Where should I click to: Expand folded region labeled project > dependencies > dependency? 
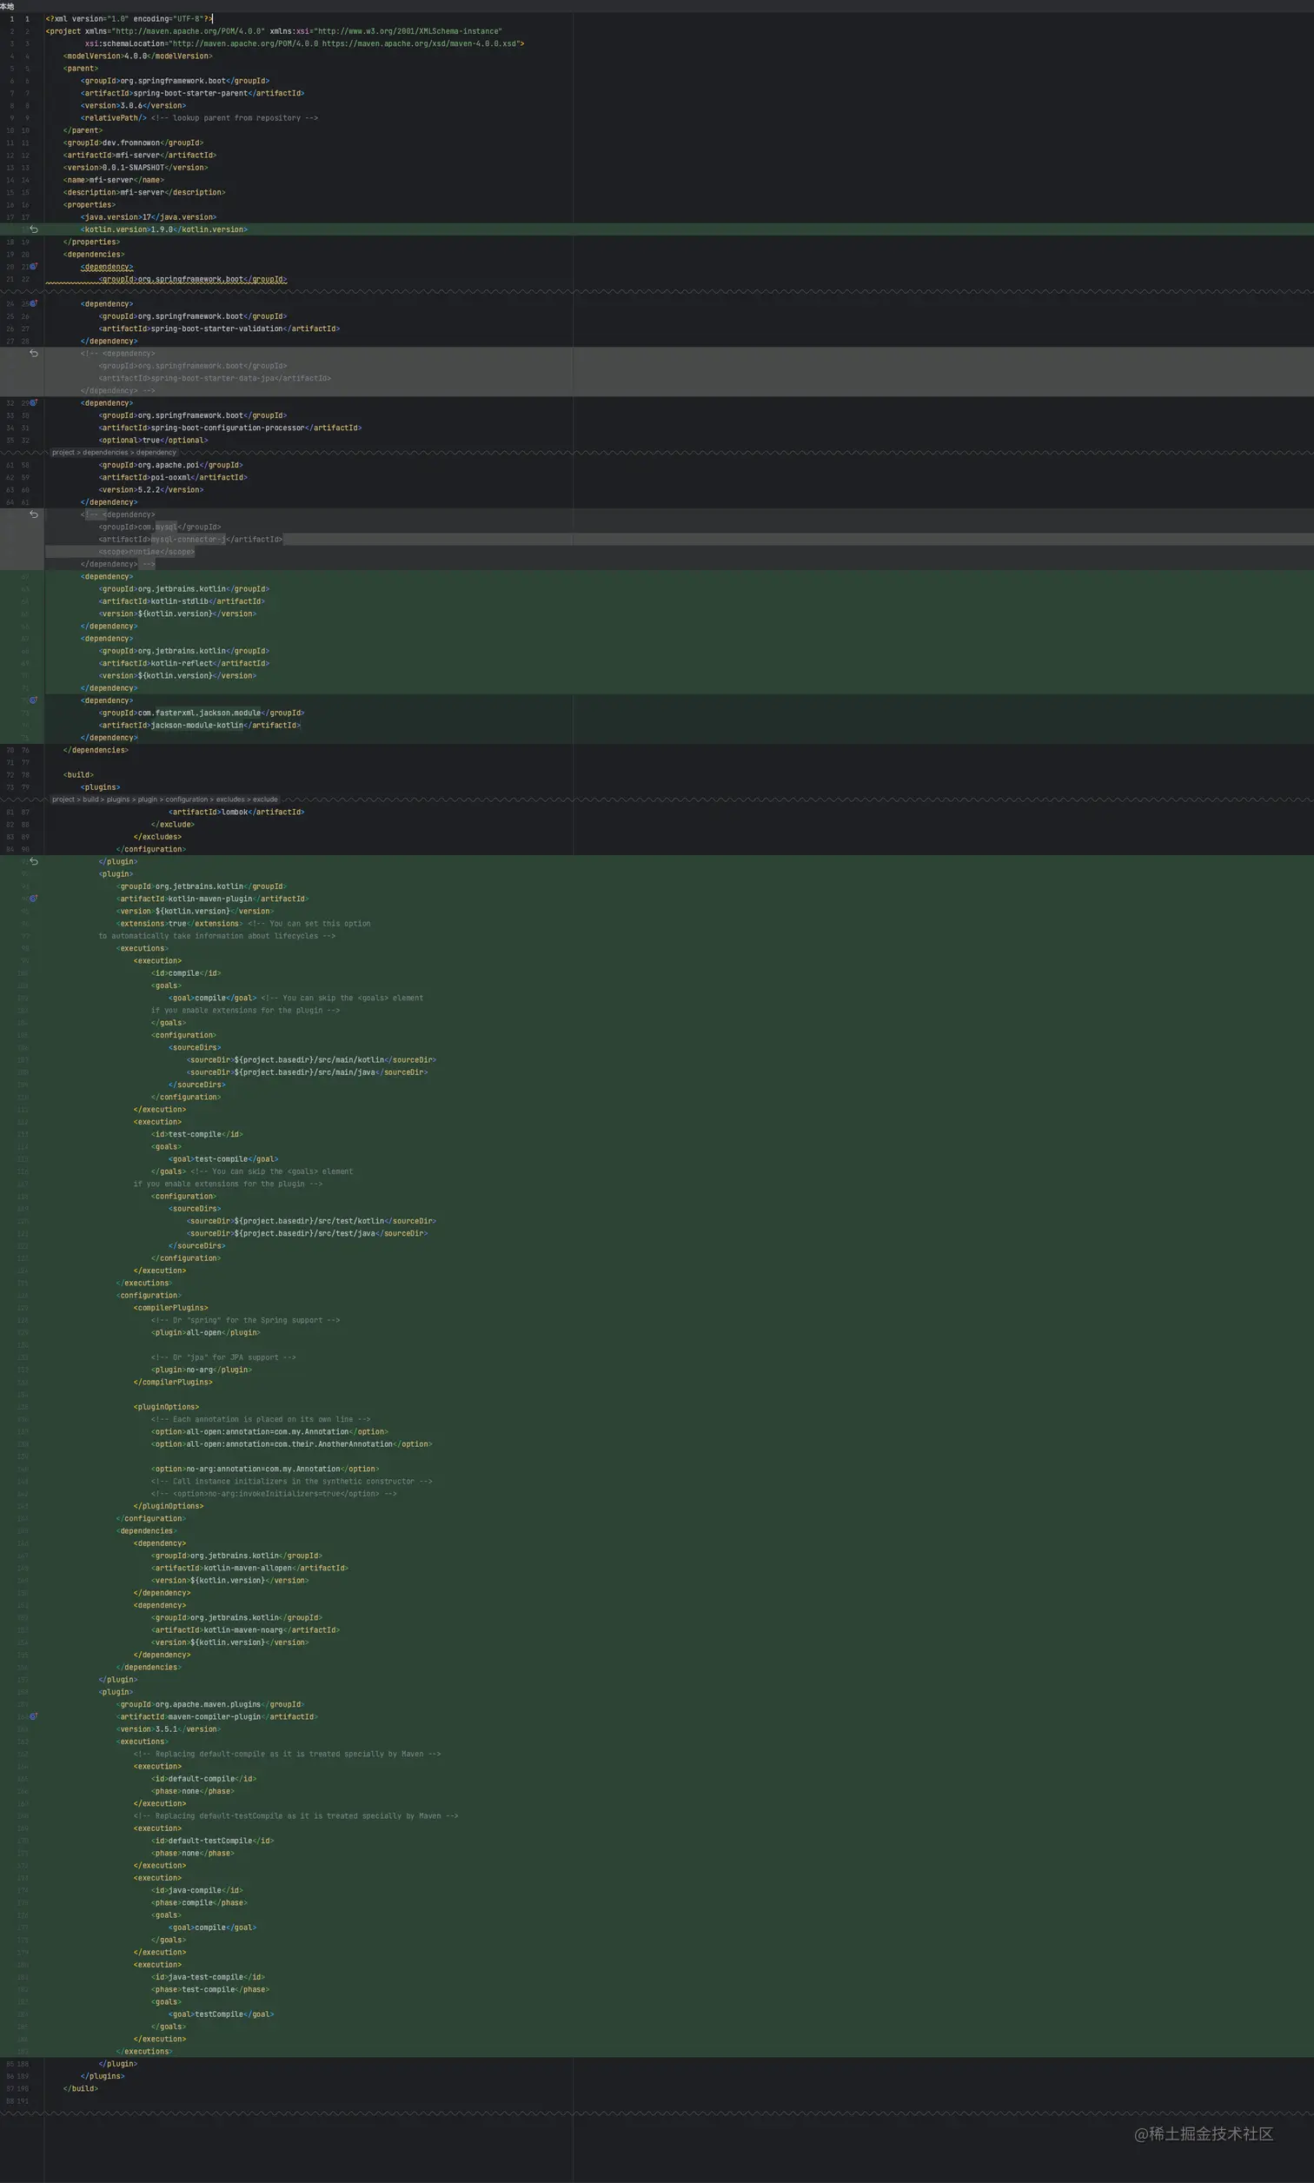coord(114,453)
